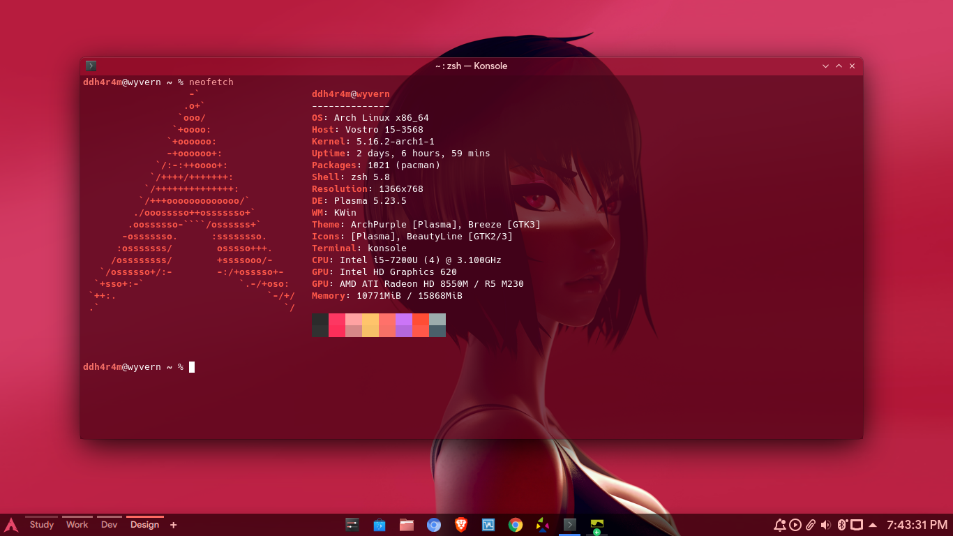953x536 pixels.
Task: Open Bluetooth tray icon
Action: [x=842, y=525]
